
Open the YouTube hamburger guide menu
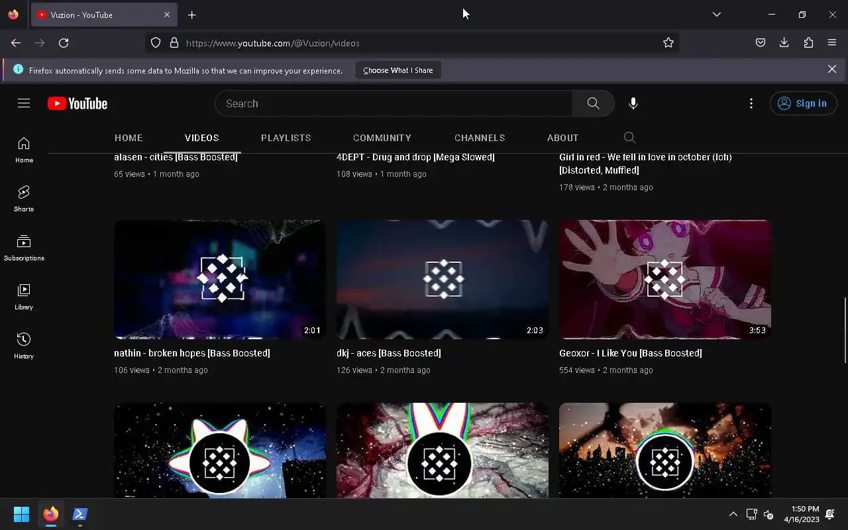pos(24,103)
